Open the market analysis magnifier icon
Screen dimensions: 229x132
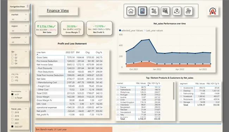165,11
